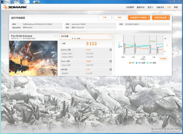The height and width of the screenshot is (134, 183).
Task: Click the orange view run details button
Action: [x=139, y=18]
